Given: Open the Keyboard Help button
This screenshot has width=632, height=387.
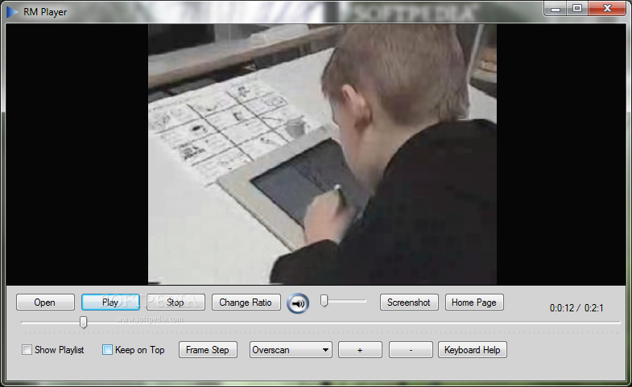Looking at the screenshot, I should (473, 350).
